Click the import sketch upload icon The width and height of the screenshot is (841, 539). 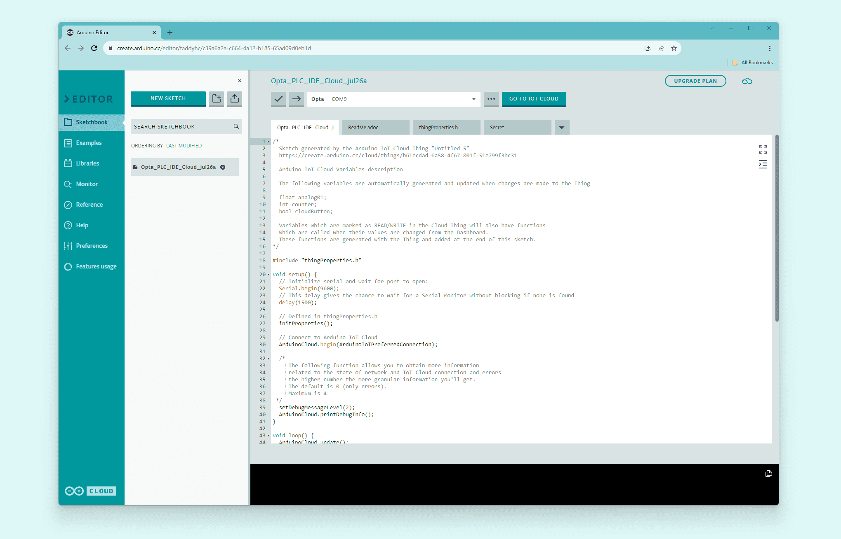[234, 98]
